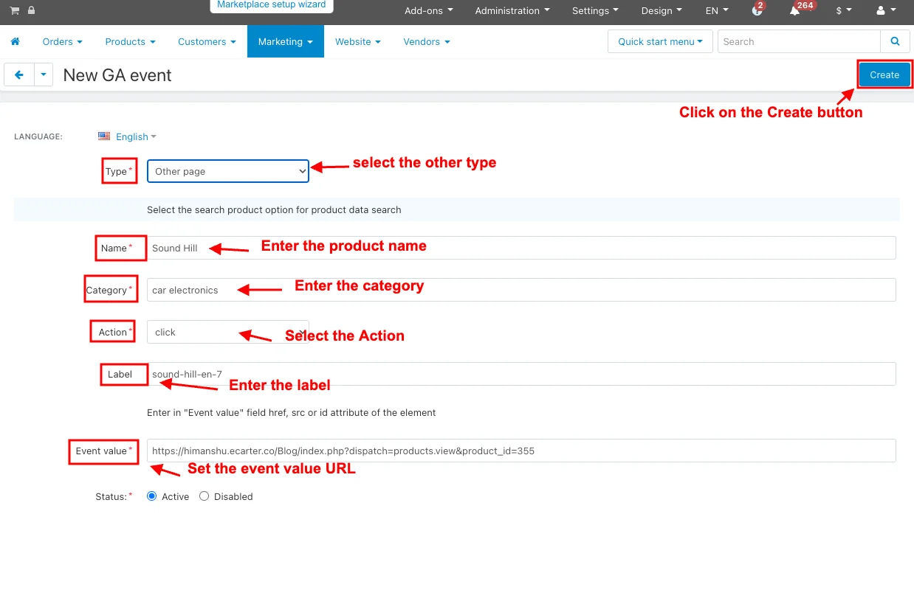This screenshot has height=601, width=914.
Task: Open the user account icon menu
Action: click(884, 11)
